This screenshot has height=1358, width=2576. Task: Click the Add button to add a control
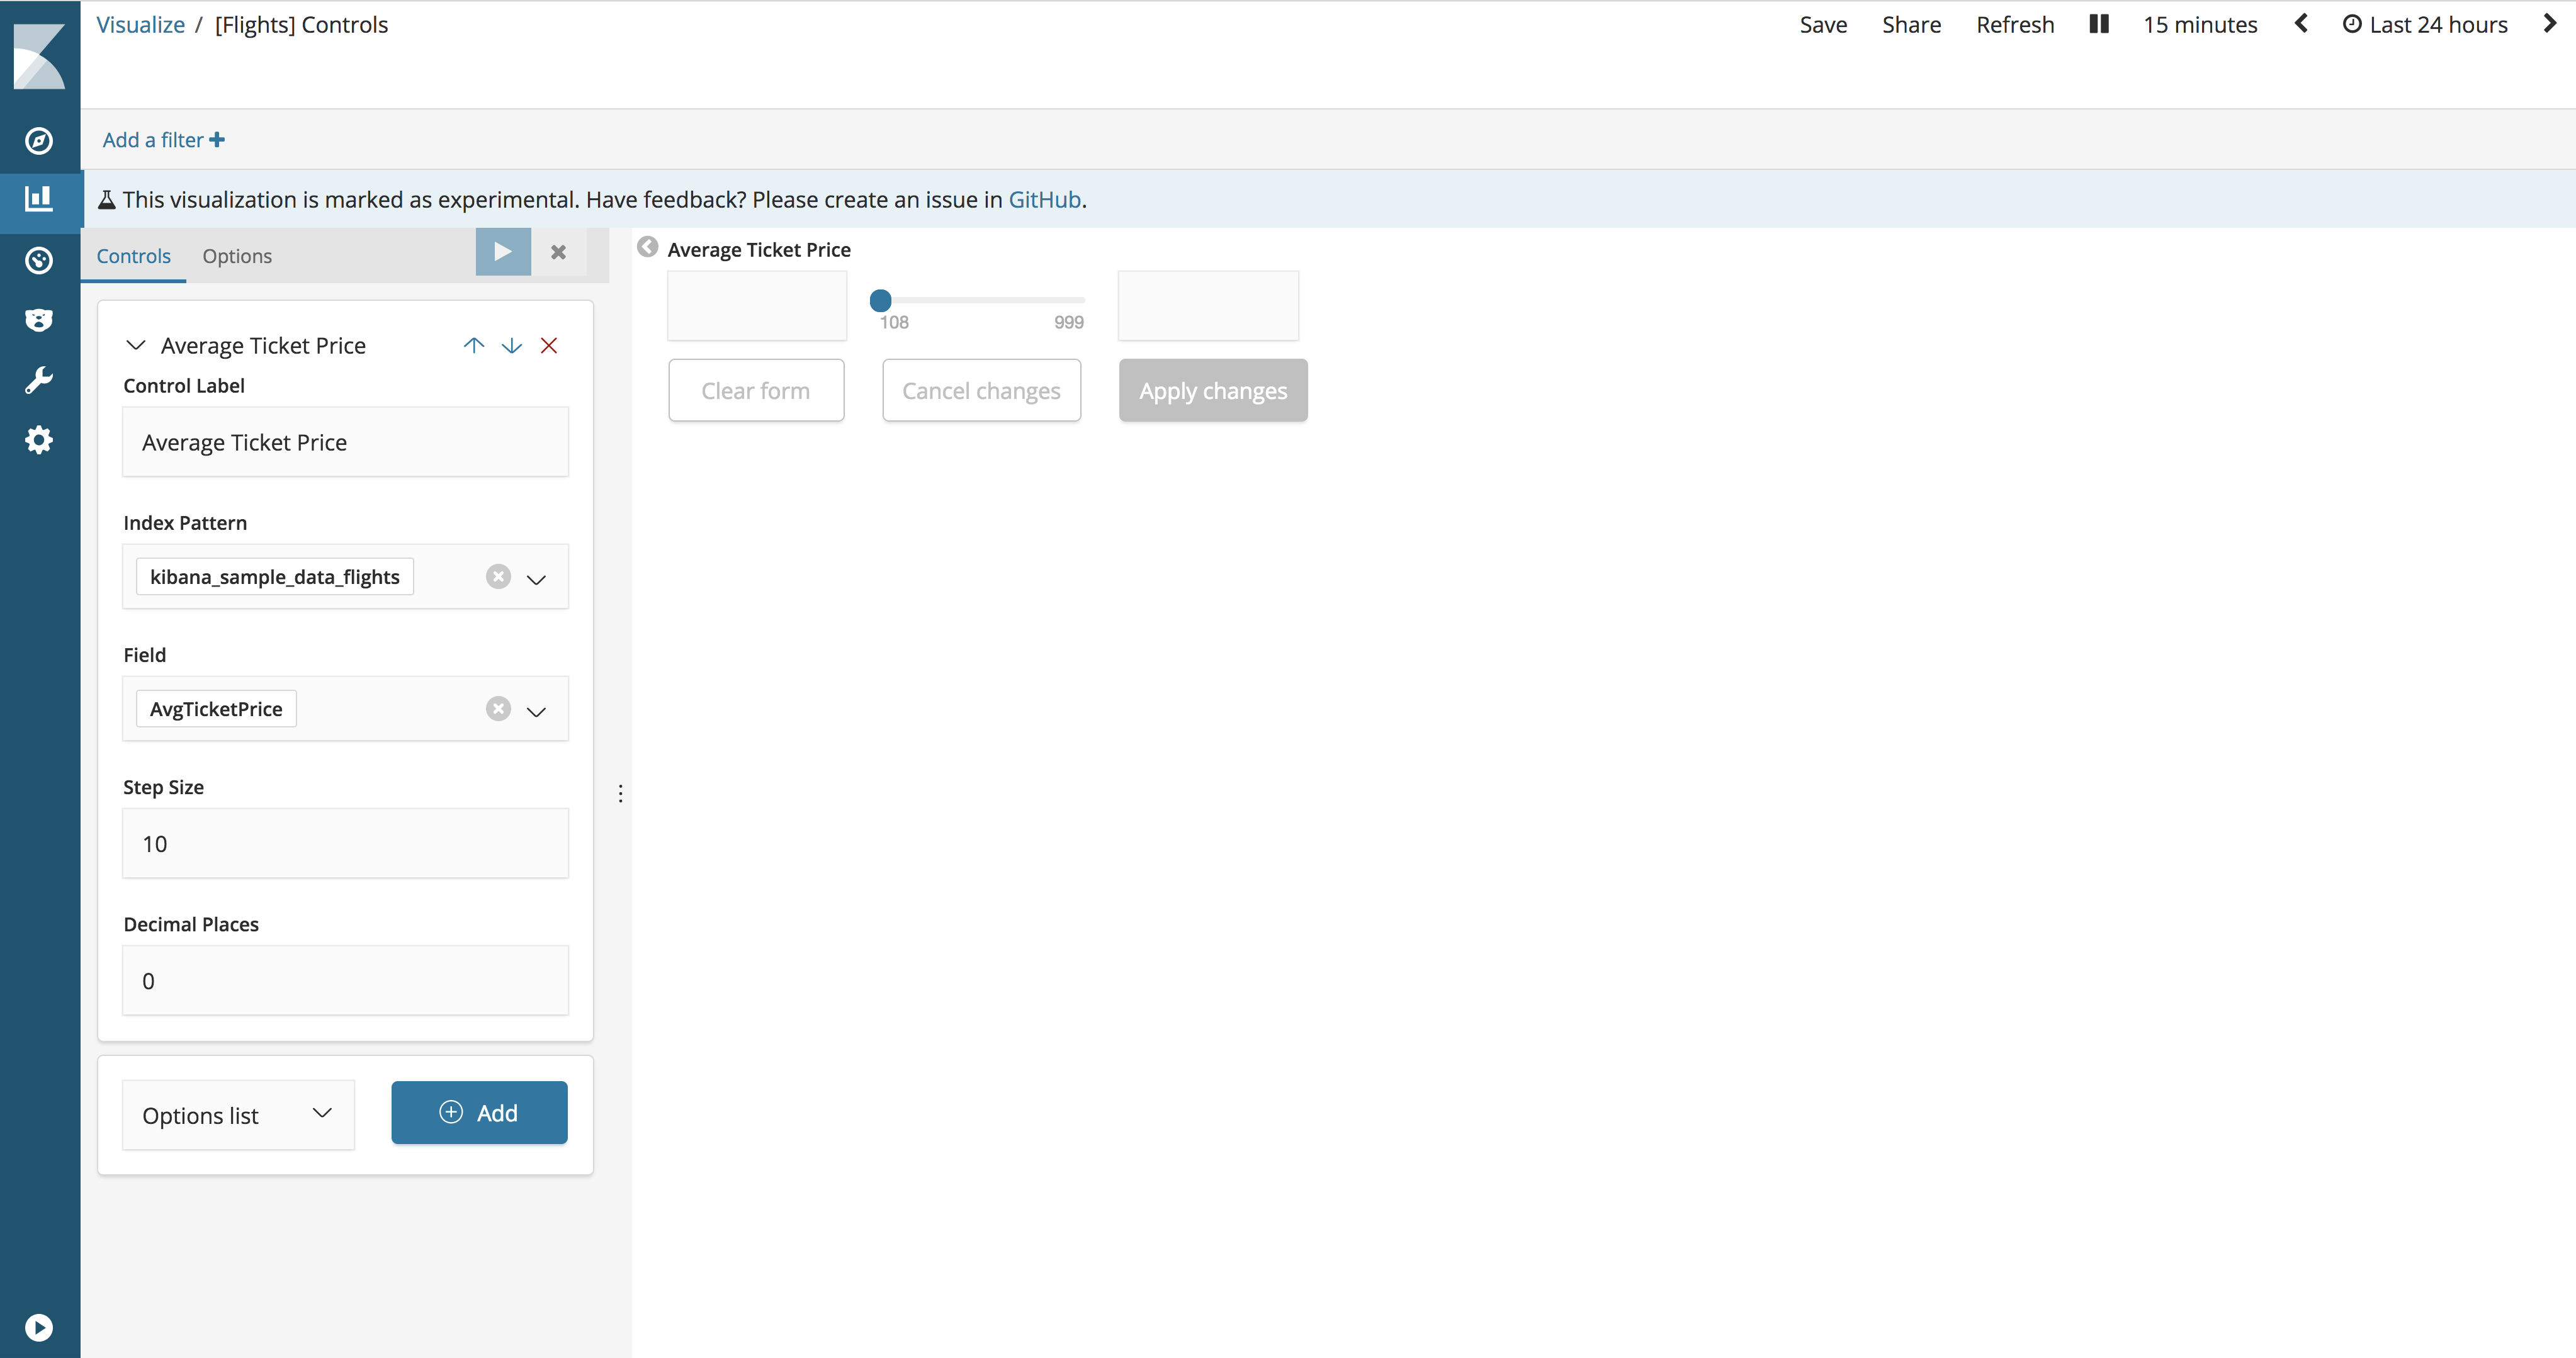479,1112
